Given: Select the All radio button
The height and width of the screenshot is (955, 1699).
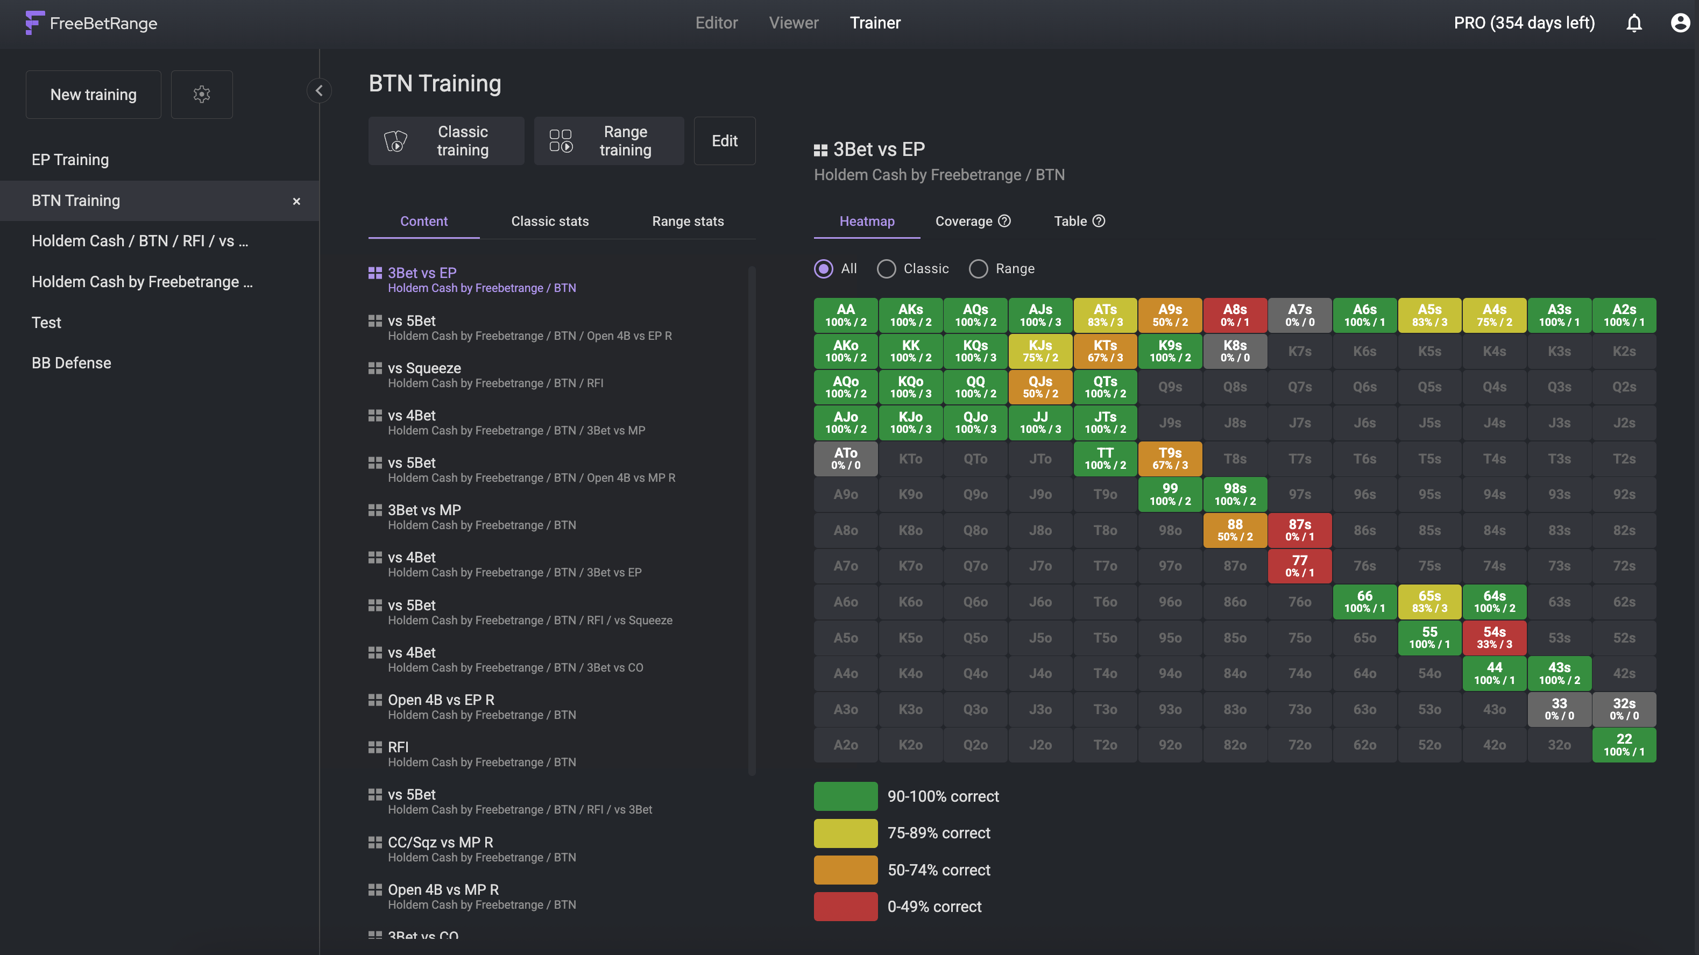Looking at the screenshot, I should [x=823, y=269].
